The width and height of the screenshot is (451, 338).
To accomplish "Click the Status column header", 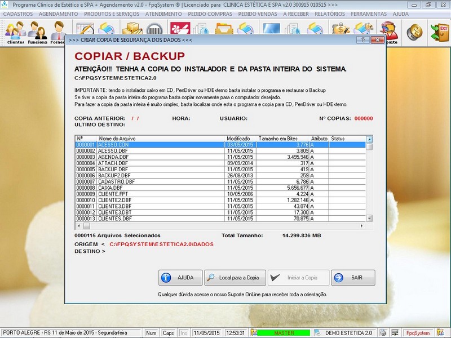I will point(347,139).
